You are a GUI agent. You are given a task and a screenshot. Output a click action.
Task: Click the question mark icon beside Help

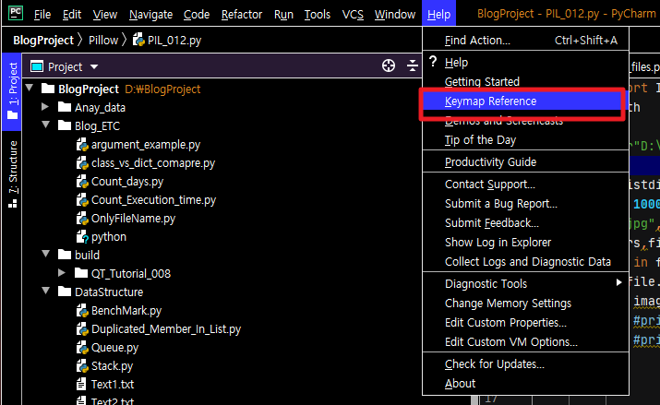tap(433, 62)
